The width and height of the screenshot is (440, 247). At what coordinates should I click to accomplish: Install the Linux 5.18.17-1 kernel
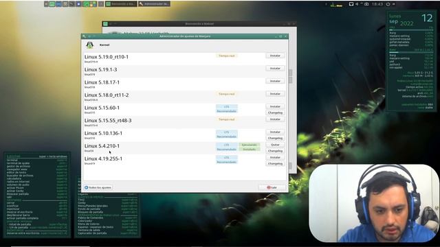[275, 81]
